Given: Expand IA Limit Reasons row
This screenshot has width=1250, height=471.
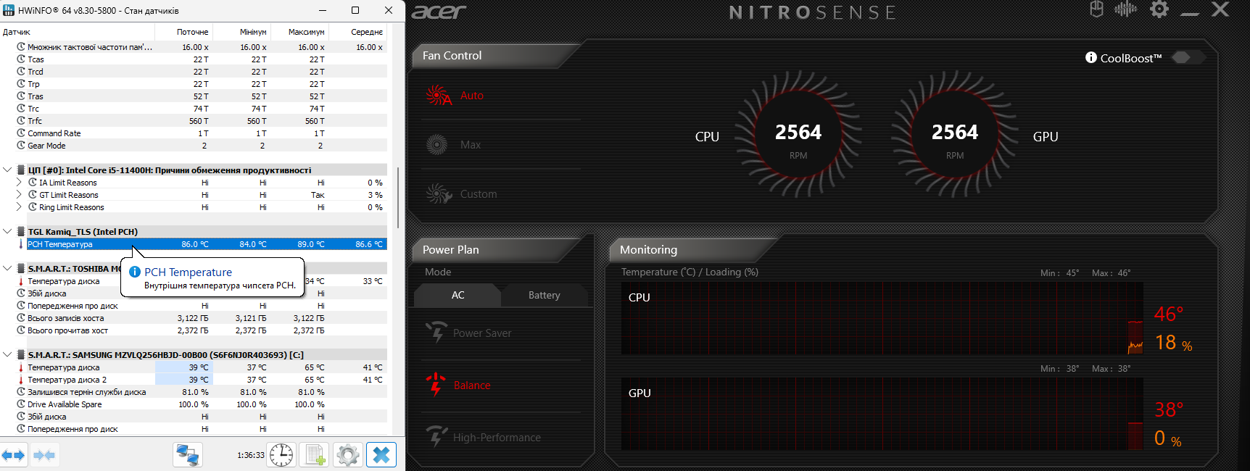Looking at the screenshot, I should (x=19, y=183).
